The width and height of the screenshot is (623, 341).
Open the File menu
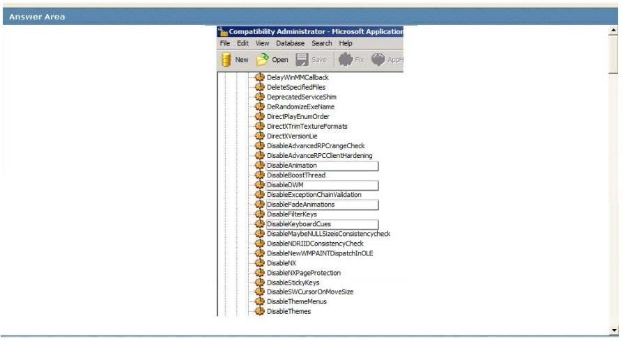tap(225, 43)
